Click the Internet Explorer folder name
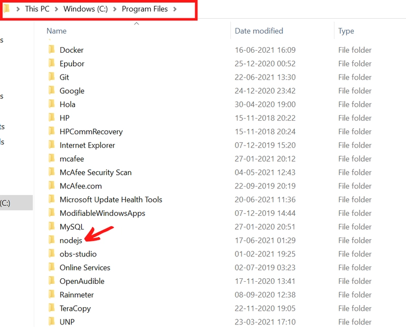 pos(87,145)
